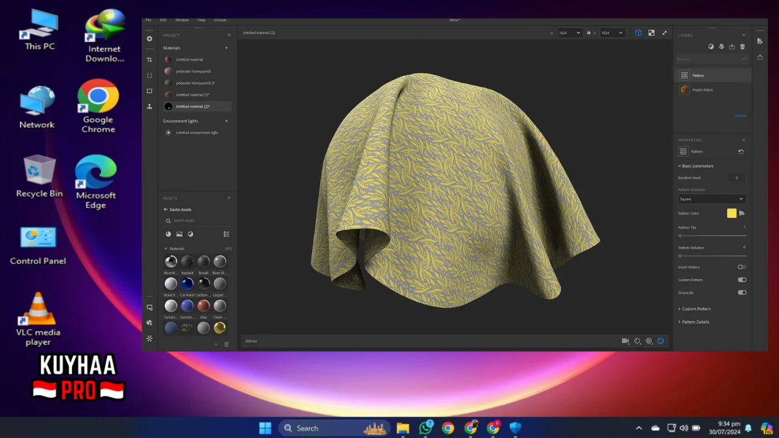Viewport: 779px width, 438px height.
Task: Click the add filter half-circle icon in Layers panel
Action: pyautogui.click(x=711, y=47)
